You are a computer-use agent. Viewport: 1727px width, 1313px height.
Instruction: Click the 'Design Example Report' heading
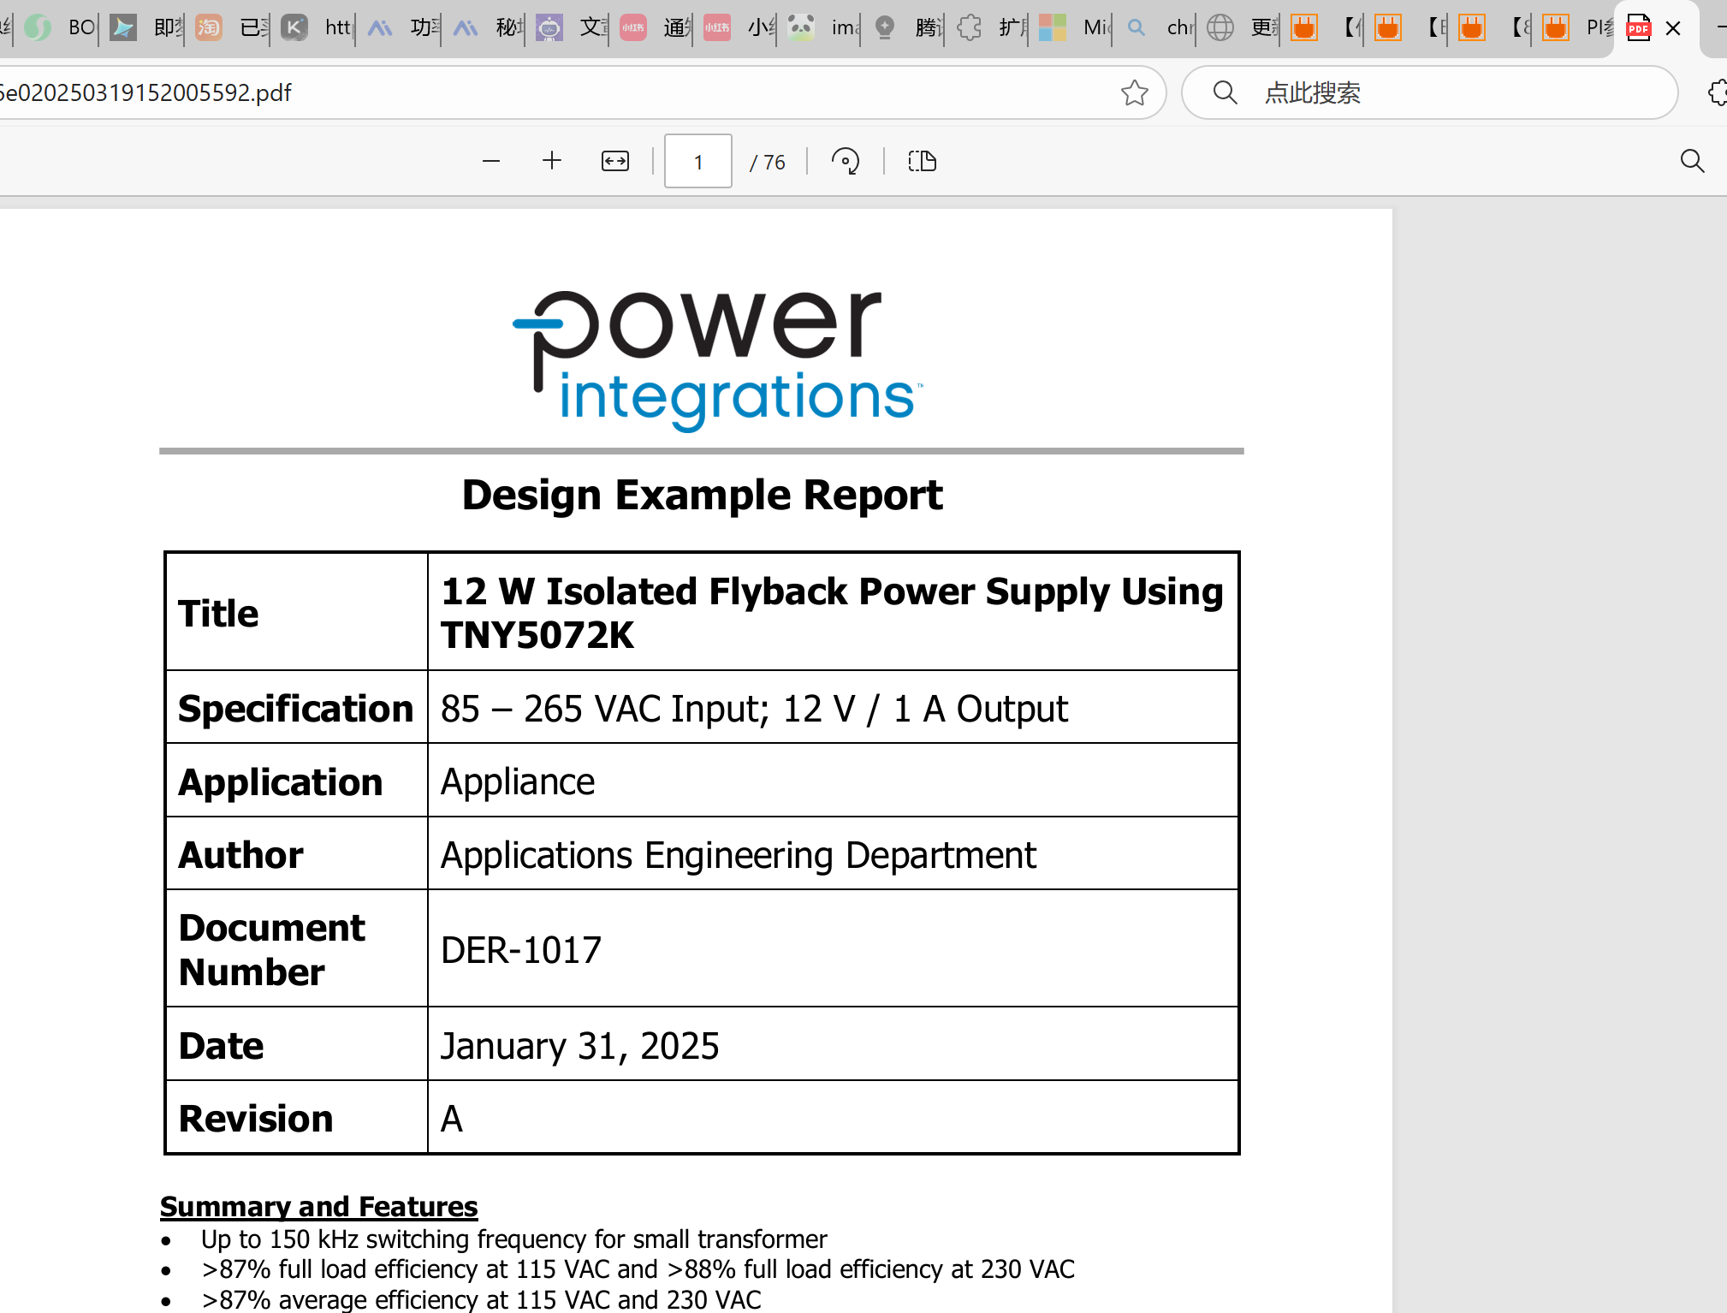click(x=702, y=495)
